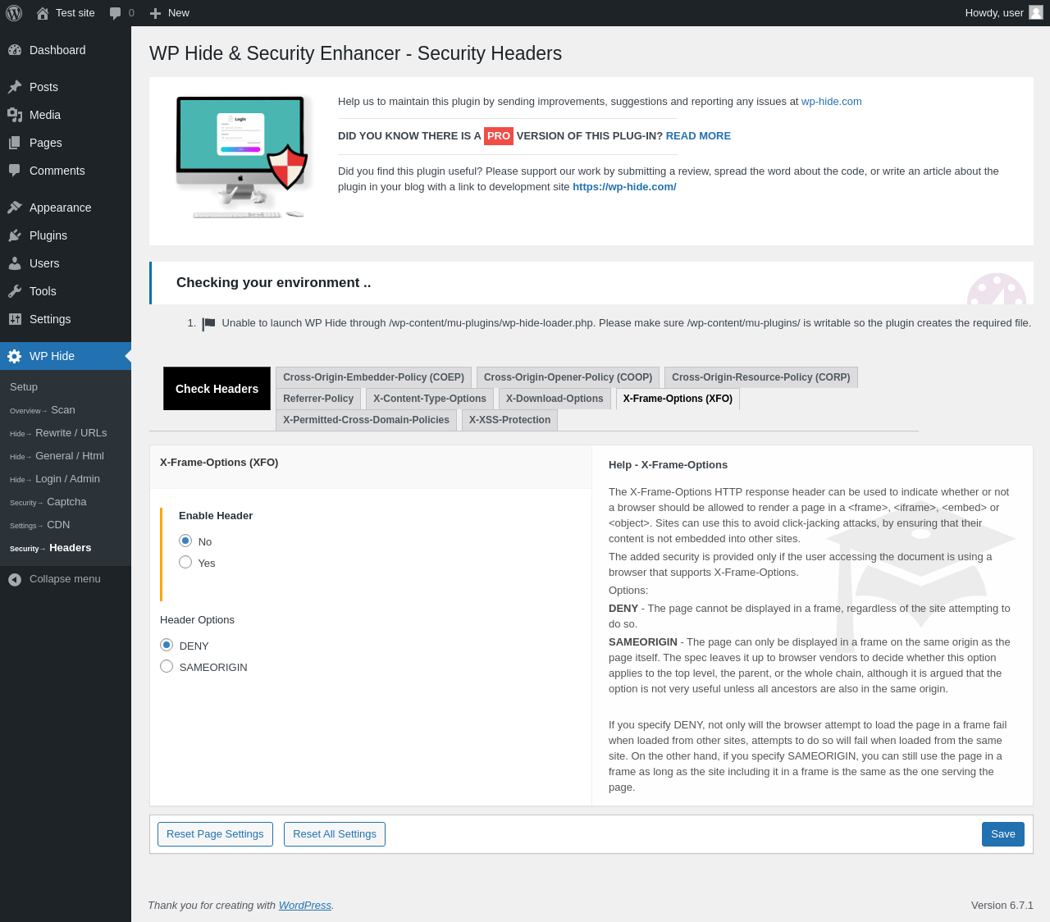Go to Rewrite / URLs submenu
Viewport: 1050px width, 922px height.
tap(71, 433)
